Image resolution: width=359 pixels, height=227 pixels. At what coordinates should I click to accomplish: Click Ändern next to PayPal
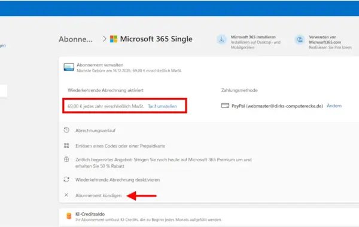point(334,106)
